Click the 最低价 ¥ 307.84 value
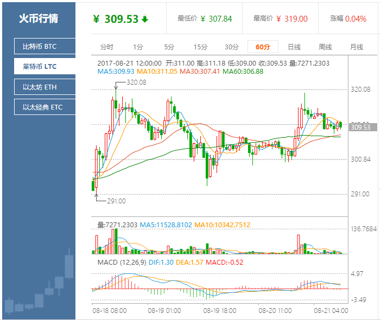This screenshot has width=381, height=320. click(x=216, y=18)
